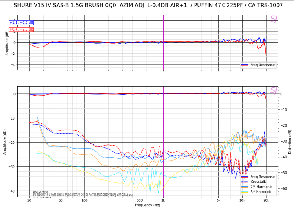Click Freq Response line marker in top legend
The height and width of the screenshot is (213, 294).
coord(245,65)
